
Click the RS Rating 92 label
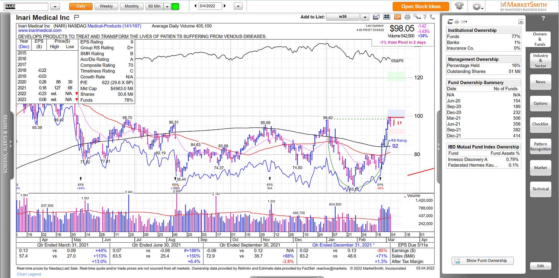coord(399,143)
